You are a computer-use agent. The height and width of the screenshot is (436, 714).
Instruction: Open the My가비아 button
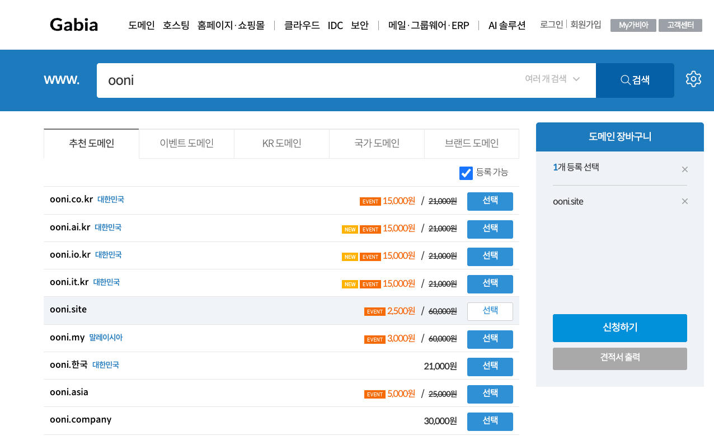[633, 25]
